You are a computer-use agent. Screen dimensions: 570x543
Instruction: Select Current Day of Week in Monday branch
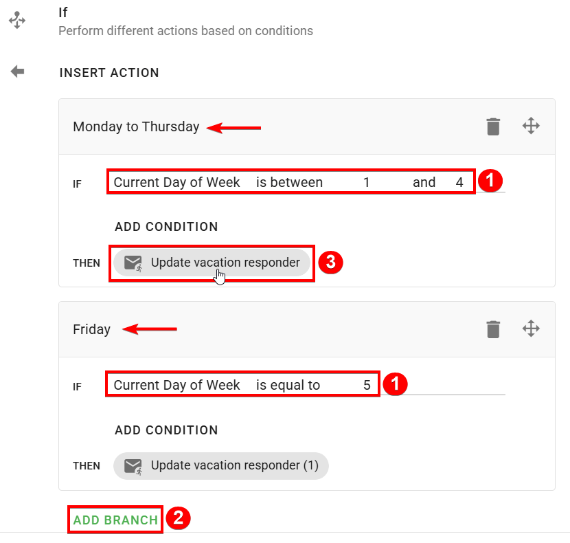[176, 182]
